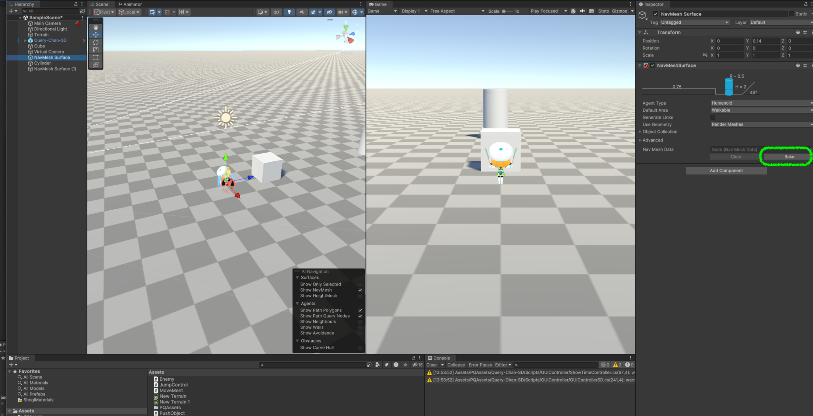This screenshot has width=813, height=416.
Task: Expand the Advanced section of NavMeshSurface
Action: [640, 140]
